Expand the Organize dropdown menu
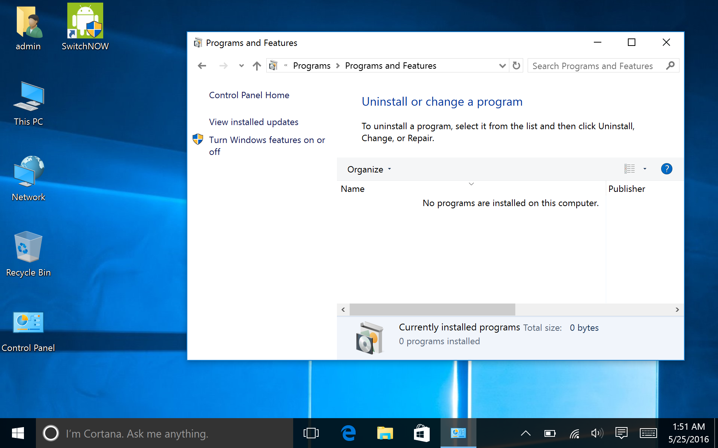The height and width of the screenshot is (448, 718). pos(369,169)
